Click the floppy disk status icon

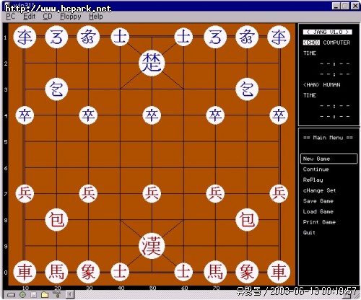pos(34,294)
